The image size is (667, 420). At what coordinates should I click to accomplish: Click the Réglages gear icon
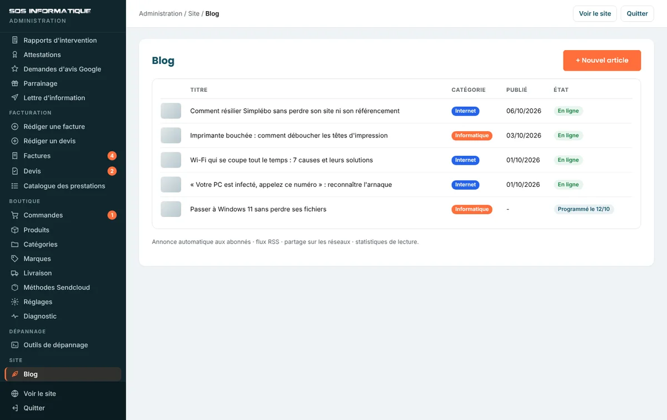pos(15,302)
